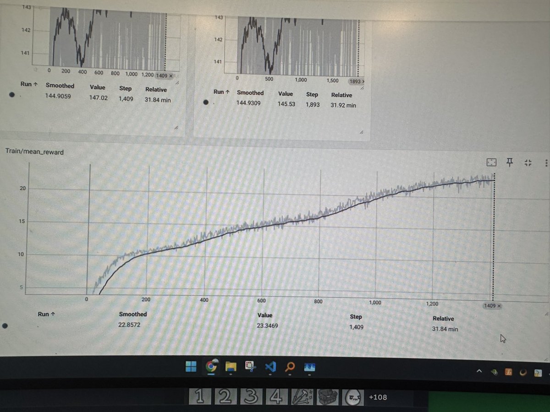
Task: Sort by Run in top-right chart table
Action: pos(221,92)
